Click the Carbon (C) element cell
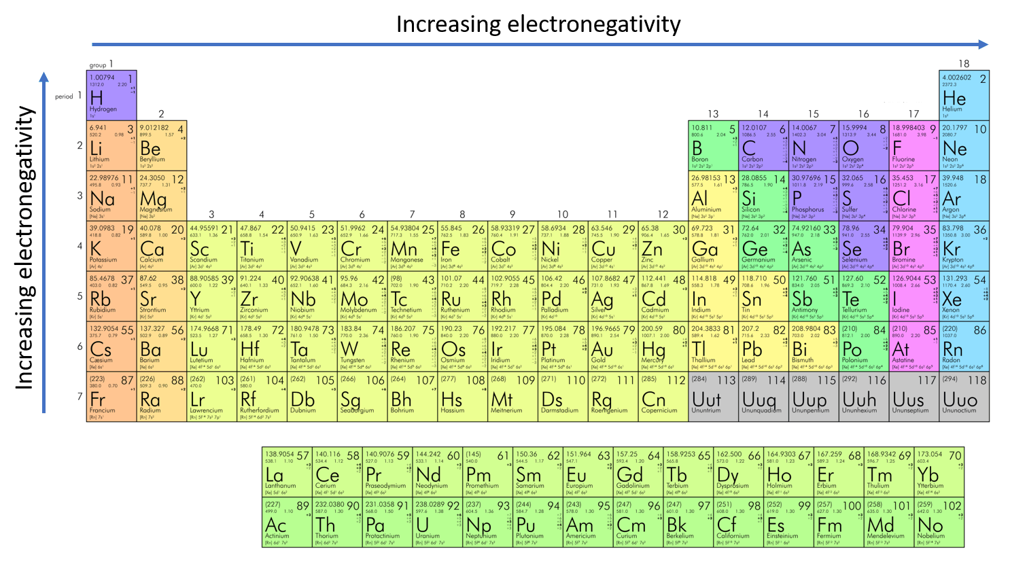Viewport: 1027px width, 585px height. coord(763,145)
